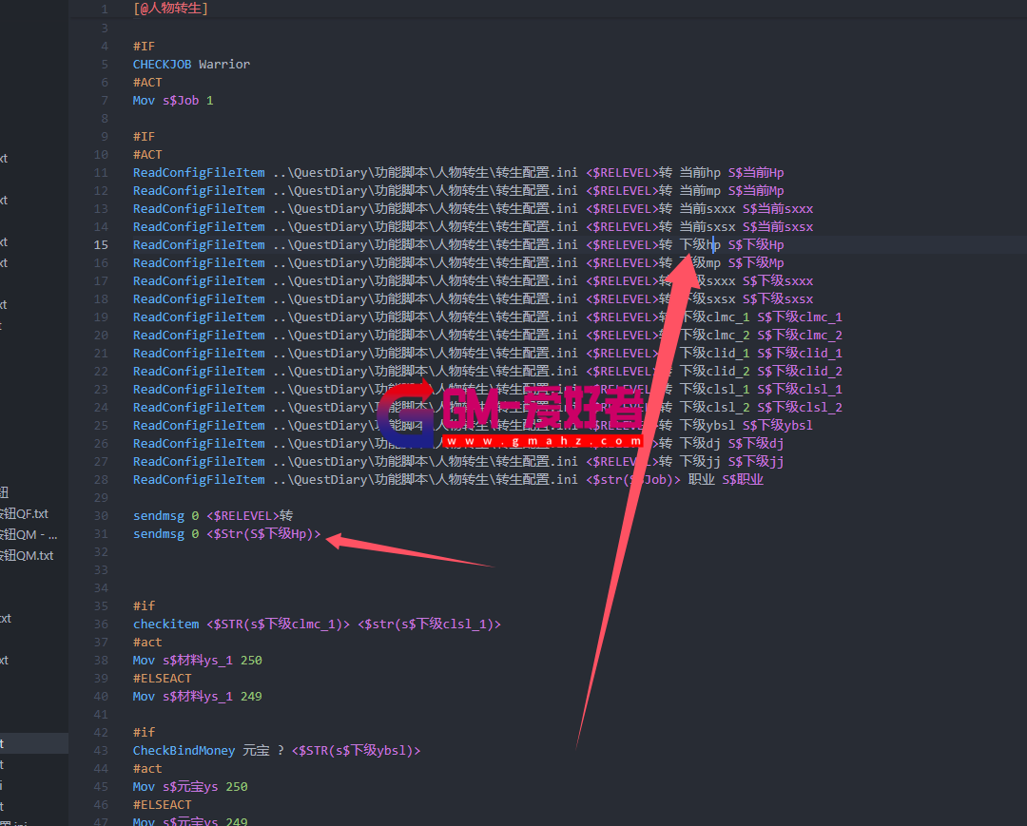Viewport: 1027px width, 826px height.
Task: Click line number 31 in the gutter
Action: click(x=101, y=534)
